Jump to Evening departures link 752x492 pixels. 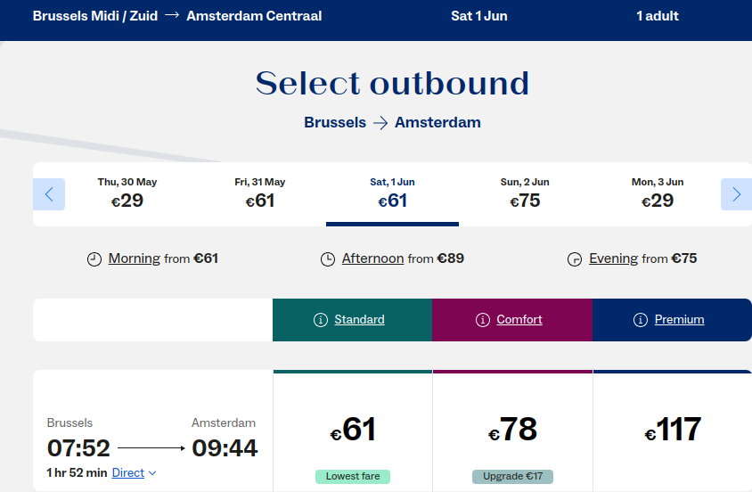pyautogui.click(x=613, y=258)
